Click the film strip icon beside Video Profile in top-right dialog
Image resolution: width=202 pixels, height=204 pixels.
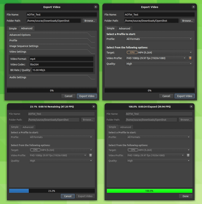(190, 58)
